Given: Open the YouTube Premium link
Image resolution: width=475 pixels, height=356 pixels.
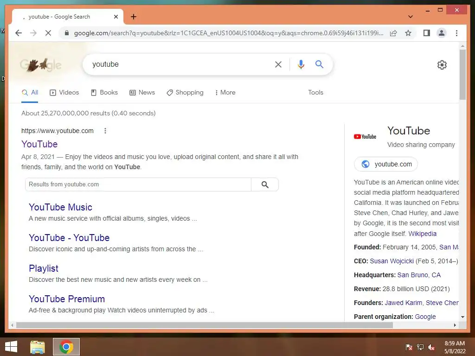Looking at the screenshot, I should point(67,299).
